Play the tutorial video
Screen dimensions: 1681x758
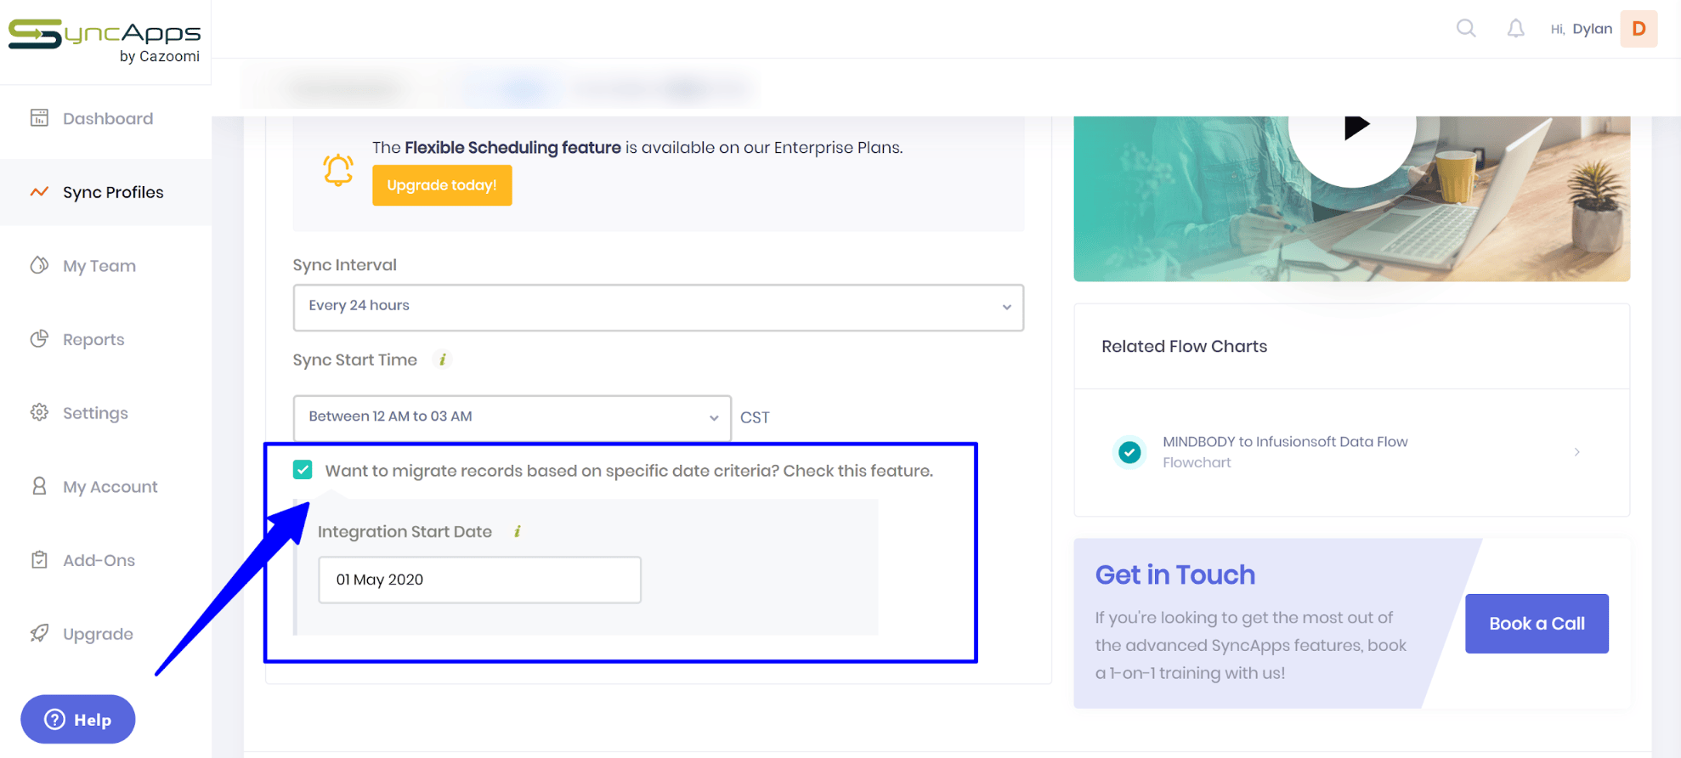[x=1355, y=127]
